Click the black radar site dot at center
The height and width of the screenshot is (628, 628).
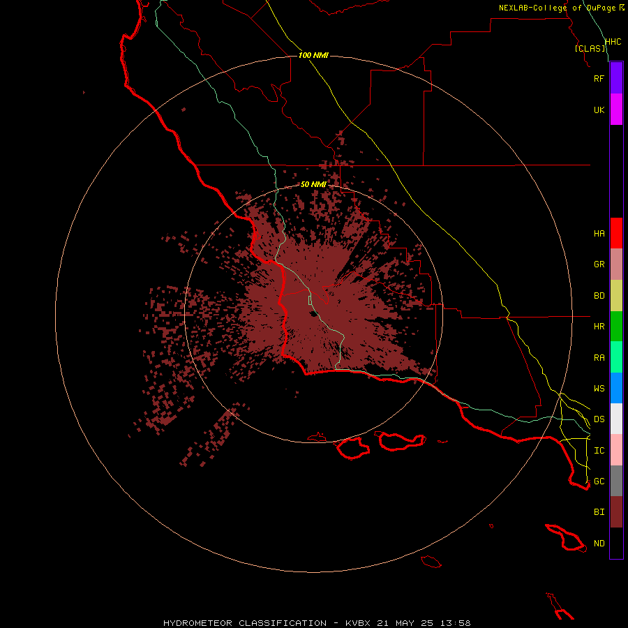click(313, 313)
